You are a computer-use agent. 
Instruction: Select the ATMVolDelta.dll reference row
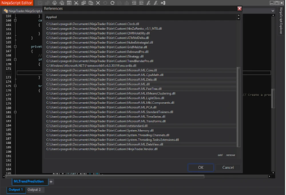pos(140,38)
